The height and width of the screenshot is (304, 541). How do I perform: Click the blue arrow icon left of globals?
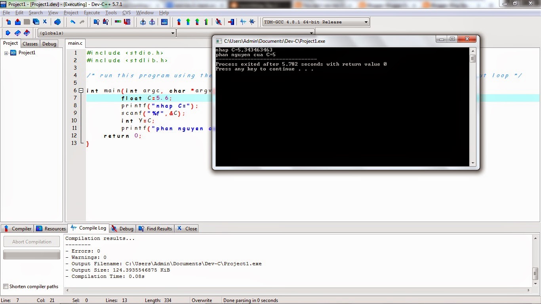point(8,33)
